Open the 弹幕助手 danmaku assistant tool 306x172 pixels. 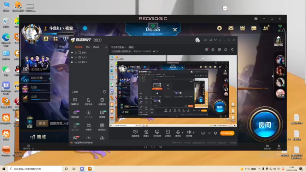pyautogui.click(x=75, y=101)
